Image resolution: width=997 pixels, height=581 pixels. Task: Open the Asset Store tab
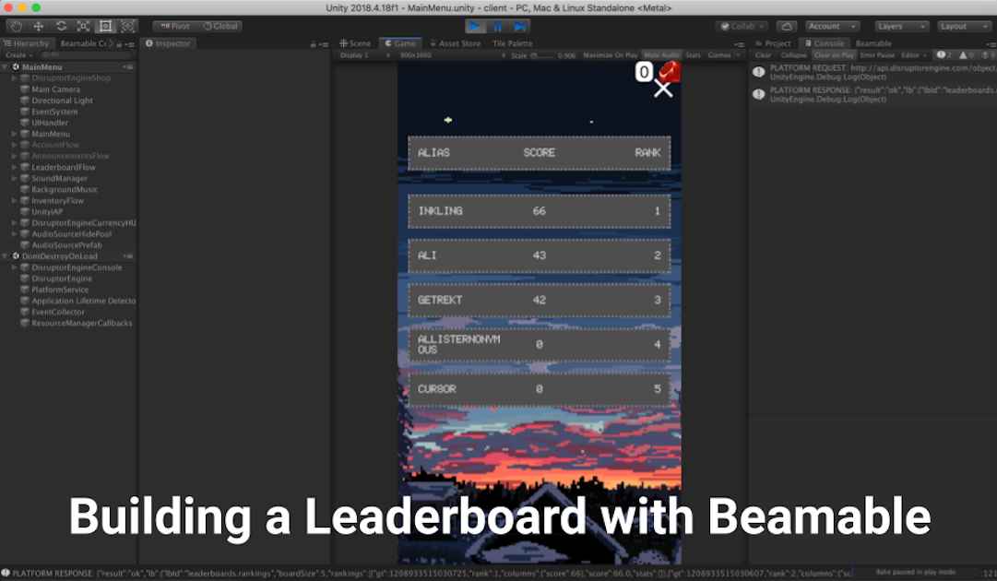(x=456, y=43)
